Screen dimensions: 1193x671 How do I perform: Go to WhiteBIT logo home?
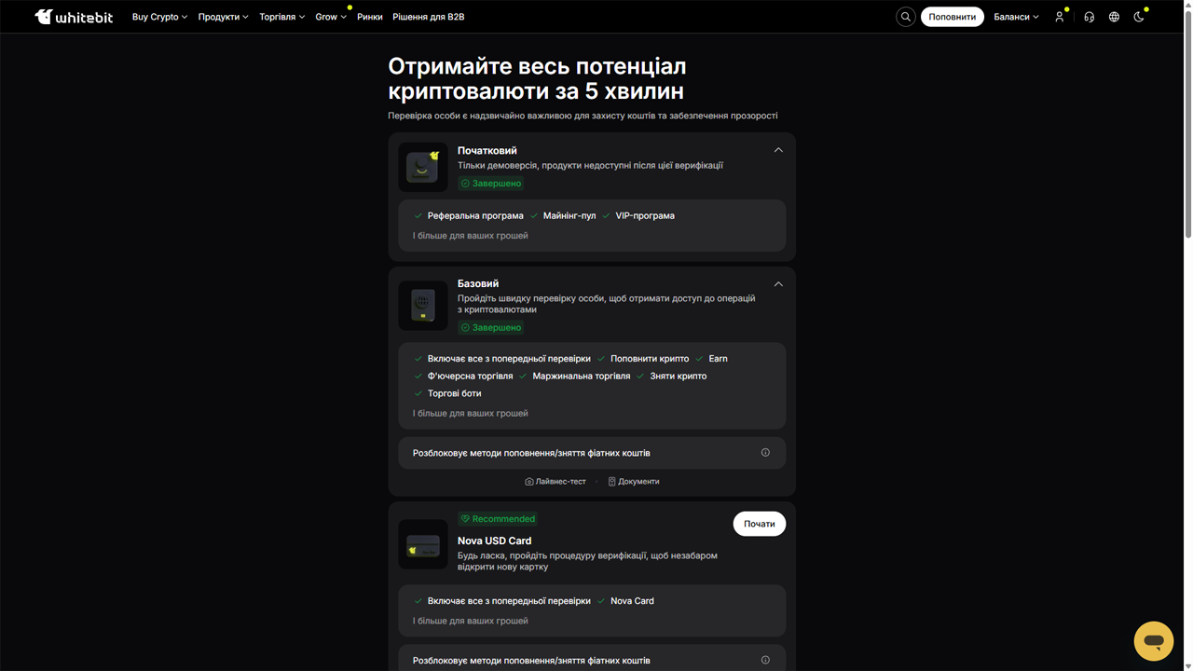(x=74, y=17)
